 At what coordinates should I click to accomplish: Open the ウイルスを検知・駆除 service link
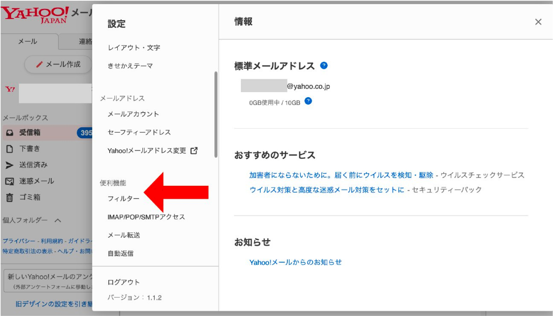pos(341,175)
